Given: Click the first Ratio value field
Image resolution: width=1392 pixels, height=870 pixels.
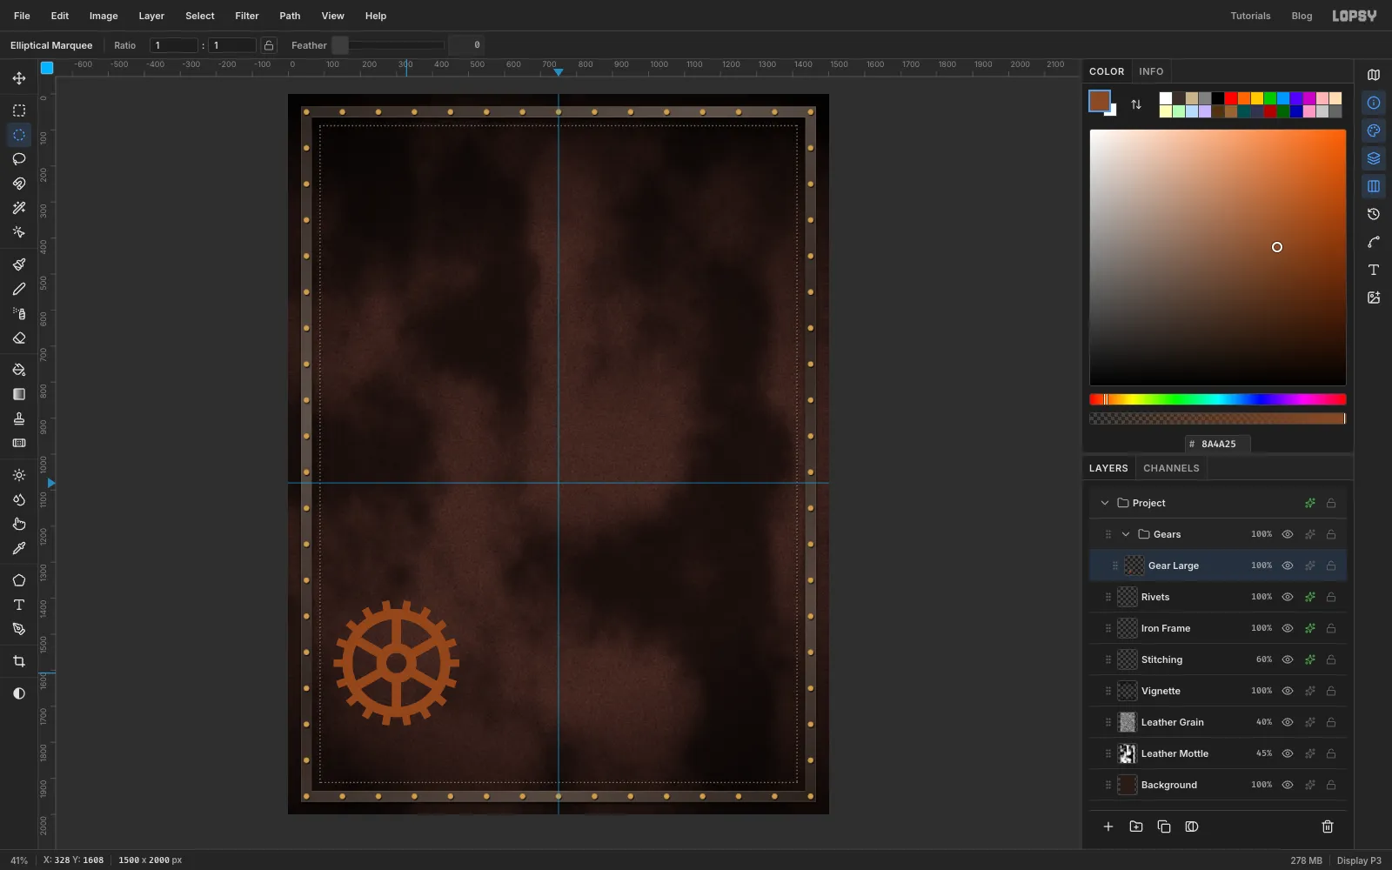Looking at the screenshot, I should click(x=174, y=45).
